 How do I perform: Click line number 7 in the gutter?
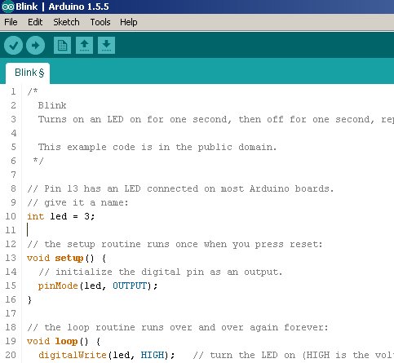tap(13, 175)
